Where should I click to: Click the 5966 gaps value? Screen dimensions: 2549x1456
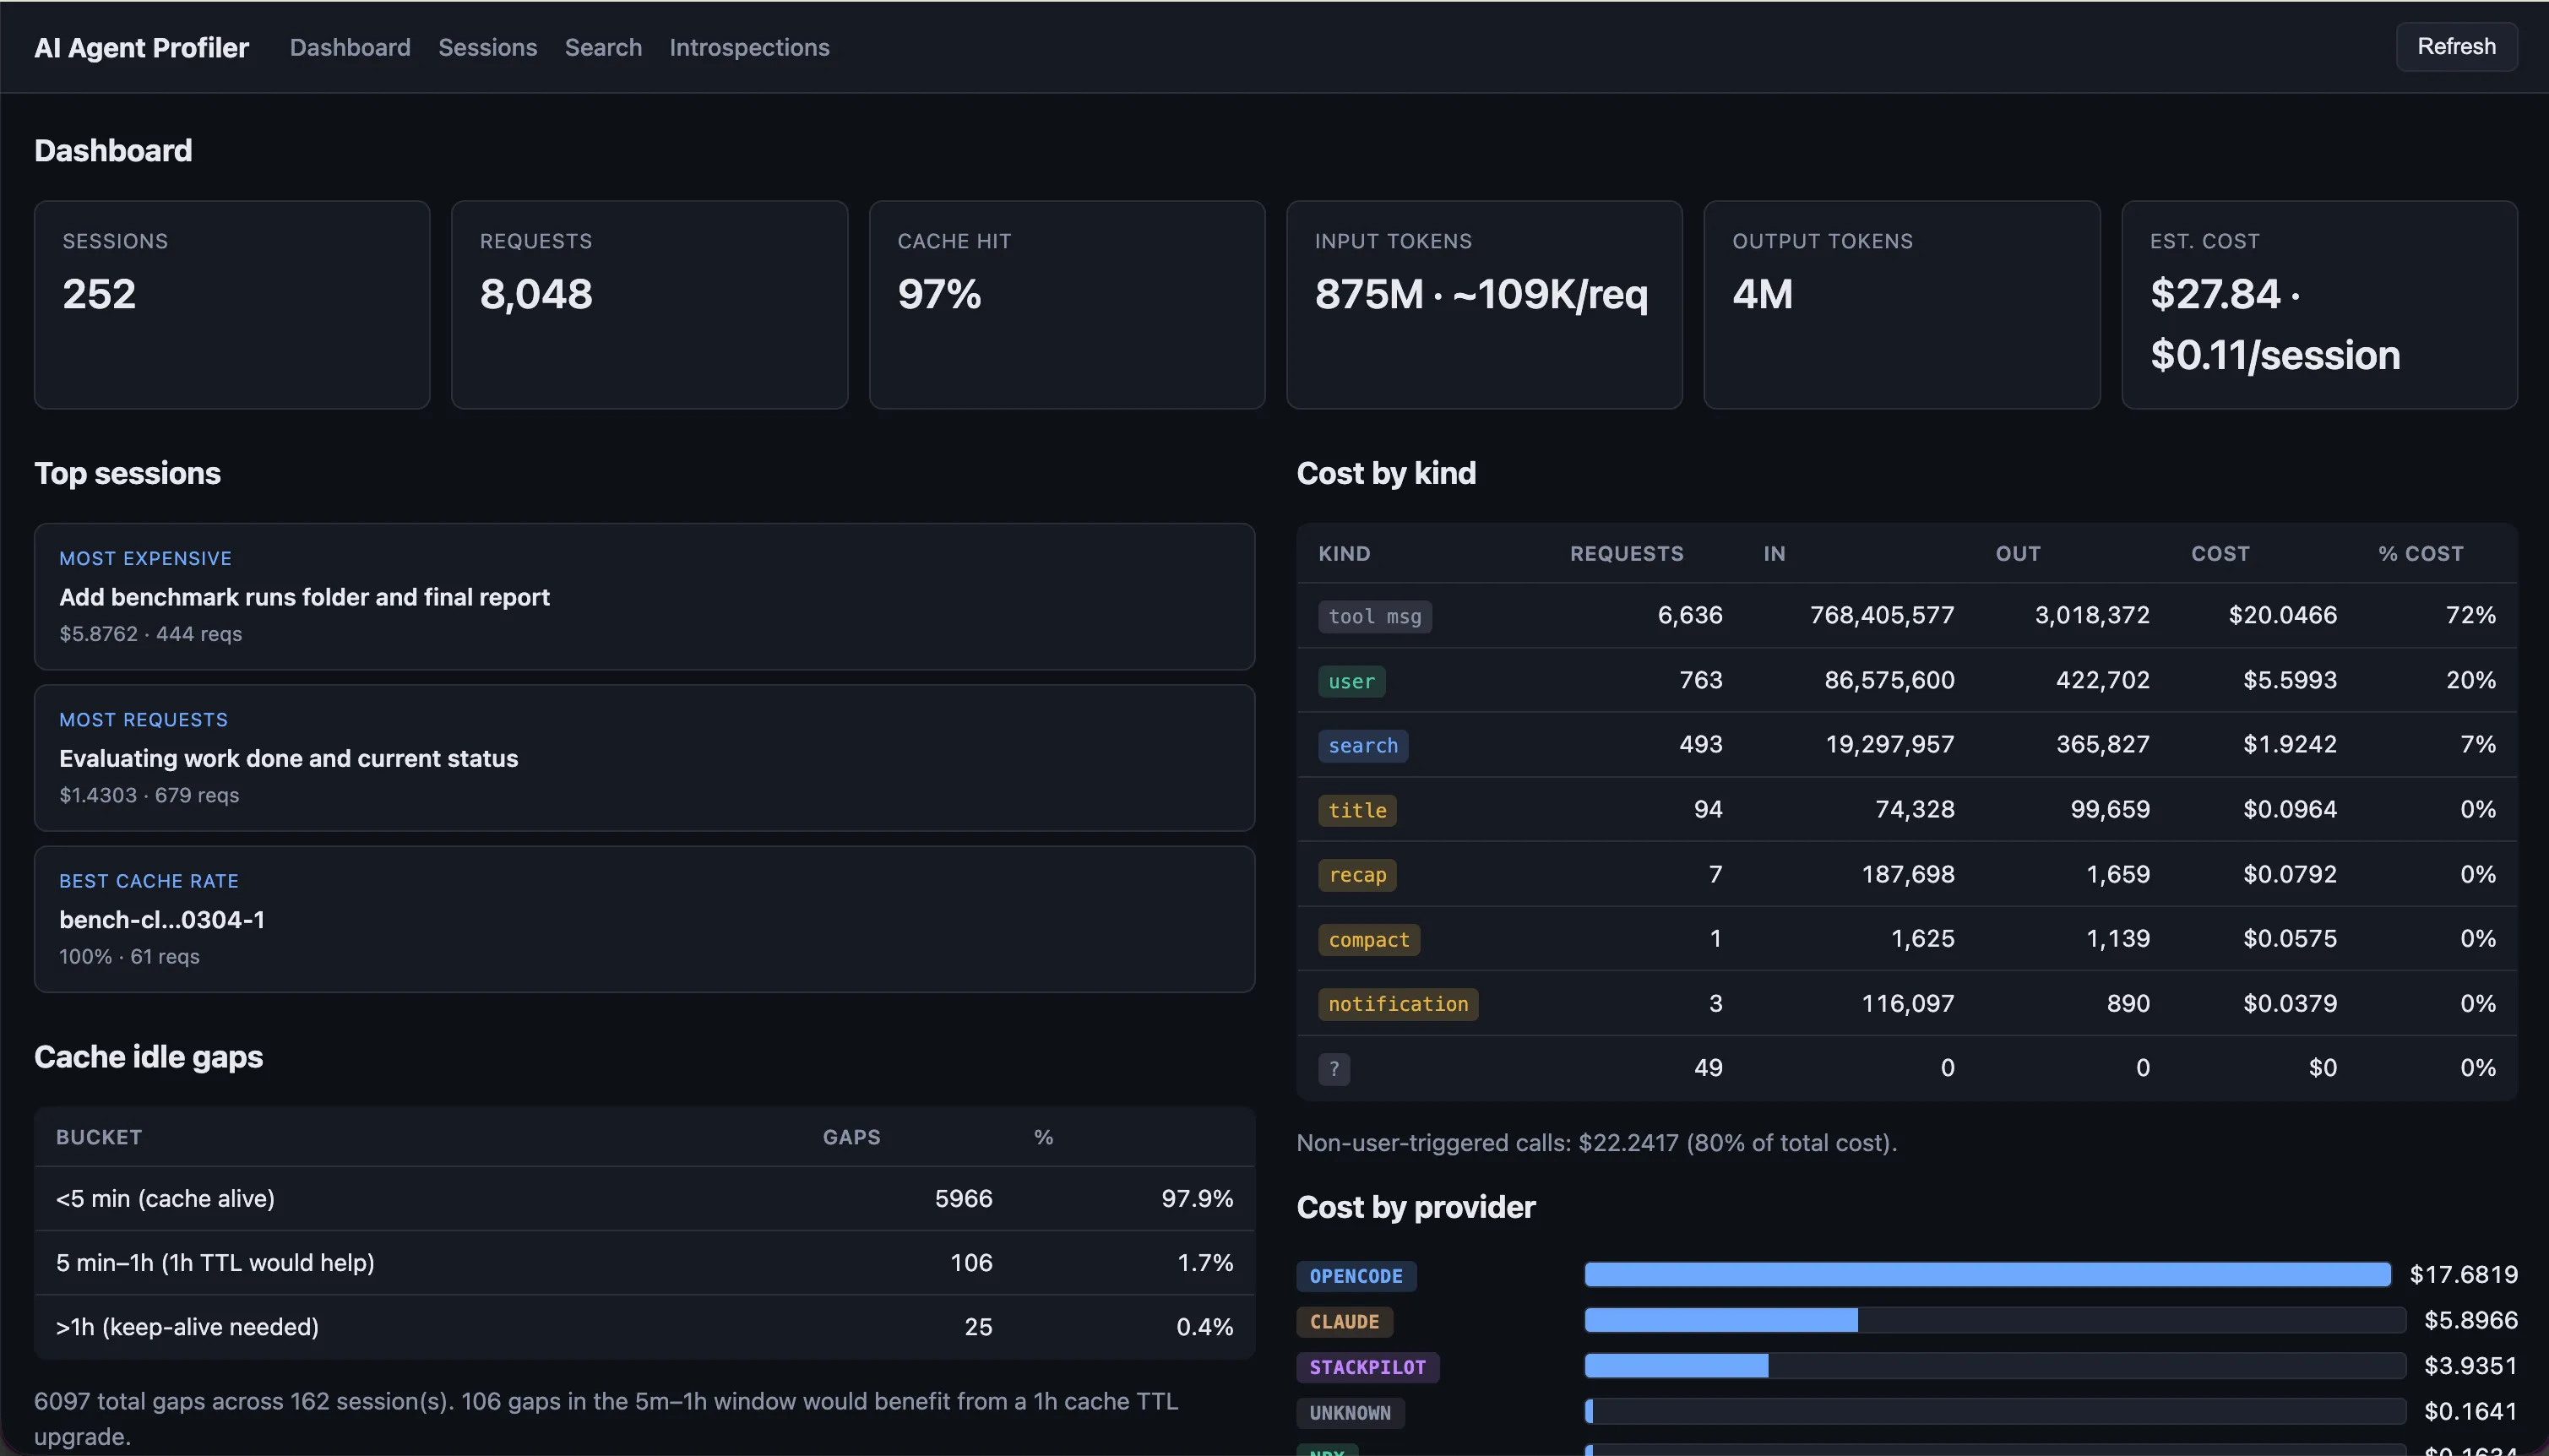[x=963, y=1198]
